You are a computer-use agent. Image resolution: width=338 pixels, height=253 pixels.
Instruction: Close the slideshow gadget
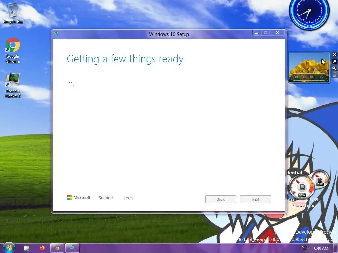pyautogui.click(x=334, y=55)
